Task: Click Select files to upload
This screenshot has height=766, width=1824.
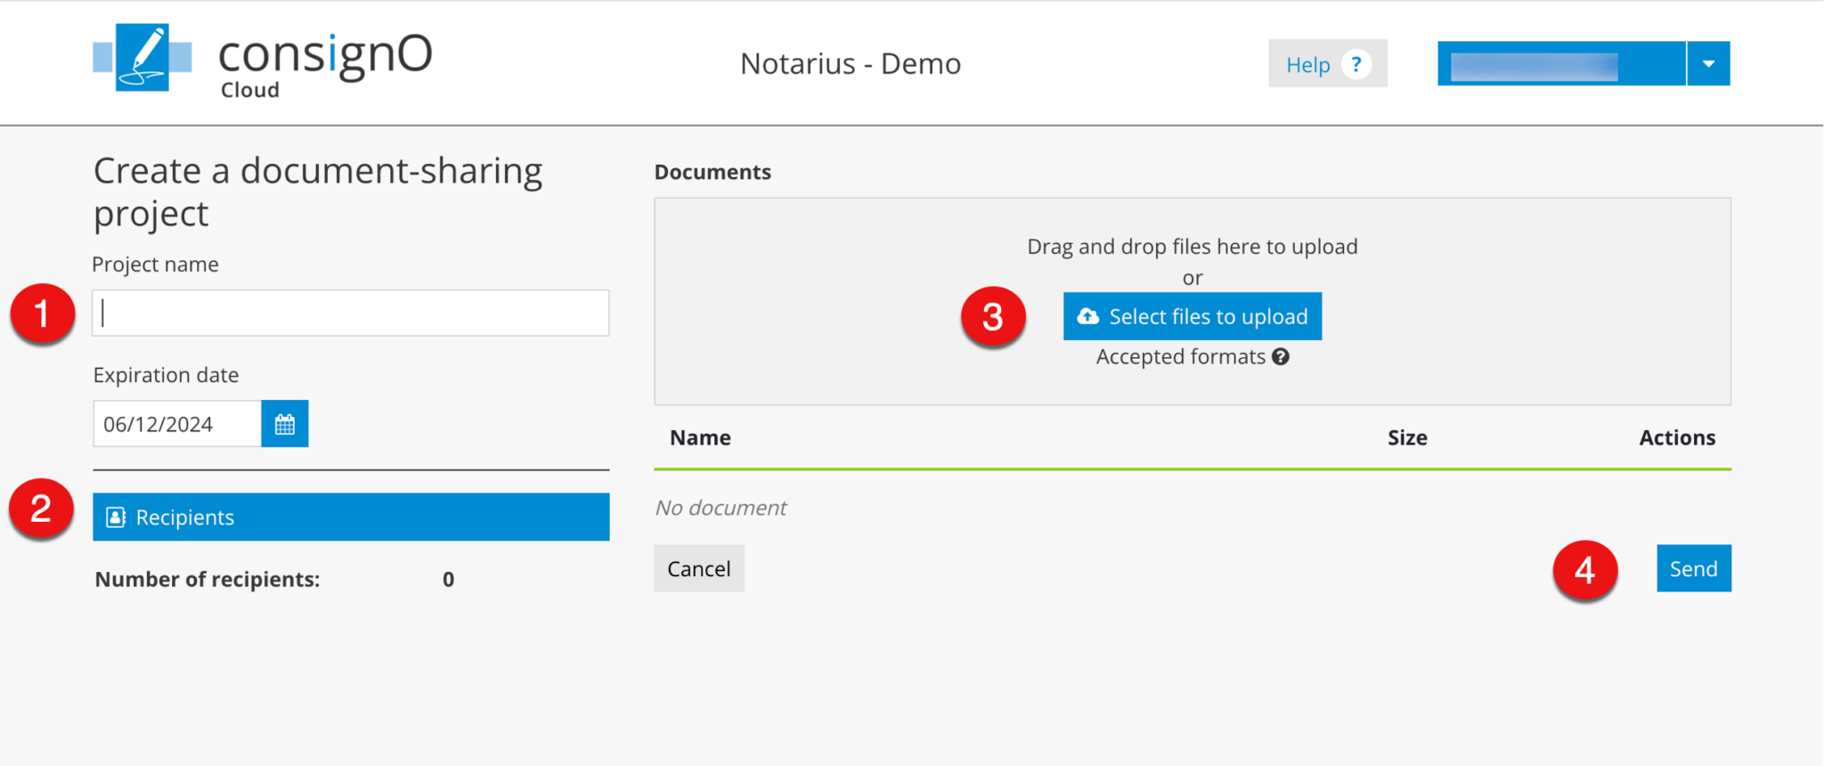Action: [1193, 316]
